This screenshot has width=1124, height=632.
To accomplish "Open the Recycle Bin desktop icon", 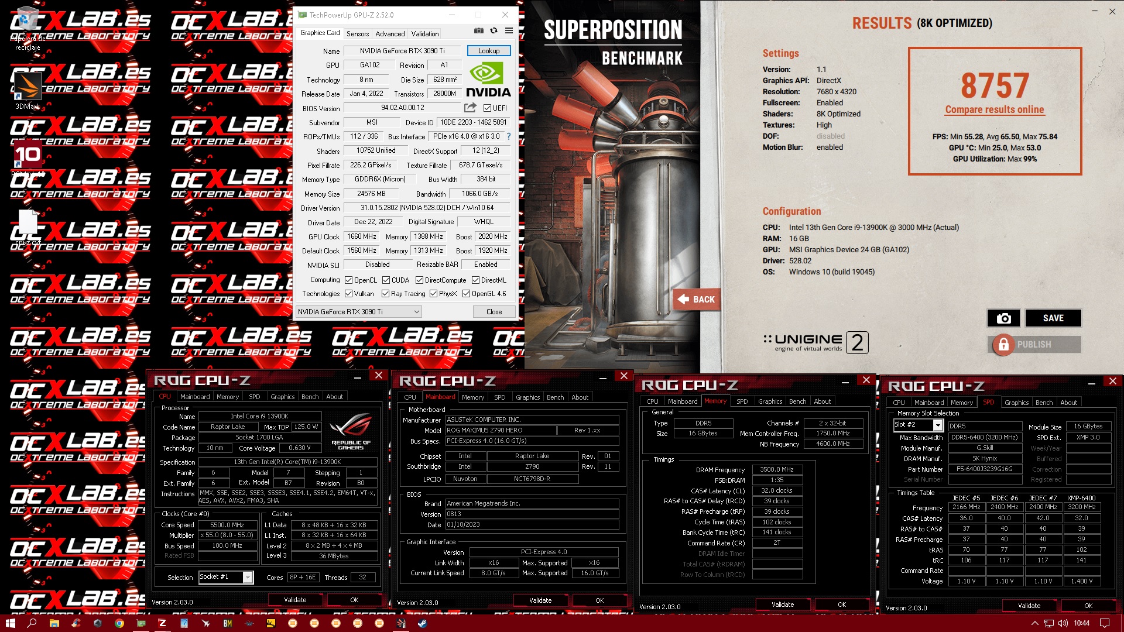I will (28, 29).
